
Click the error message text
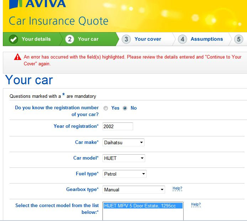tap(132, 60)
